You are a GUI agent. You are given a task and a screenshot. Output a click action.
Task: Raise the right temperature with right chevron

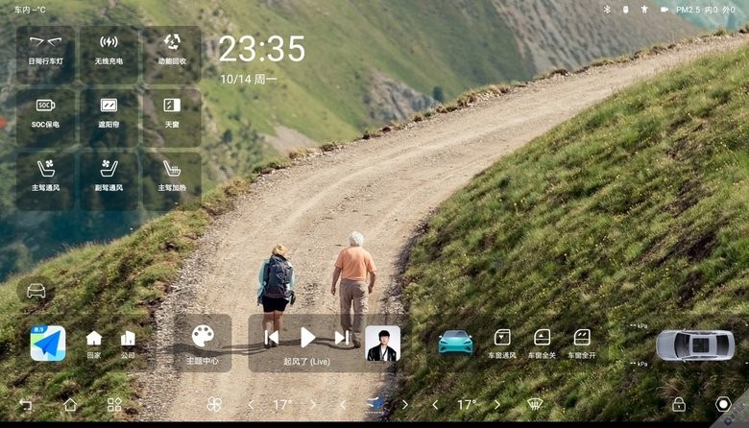tap(497, 405)
